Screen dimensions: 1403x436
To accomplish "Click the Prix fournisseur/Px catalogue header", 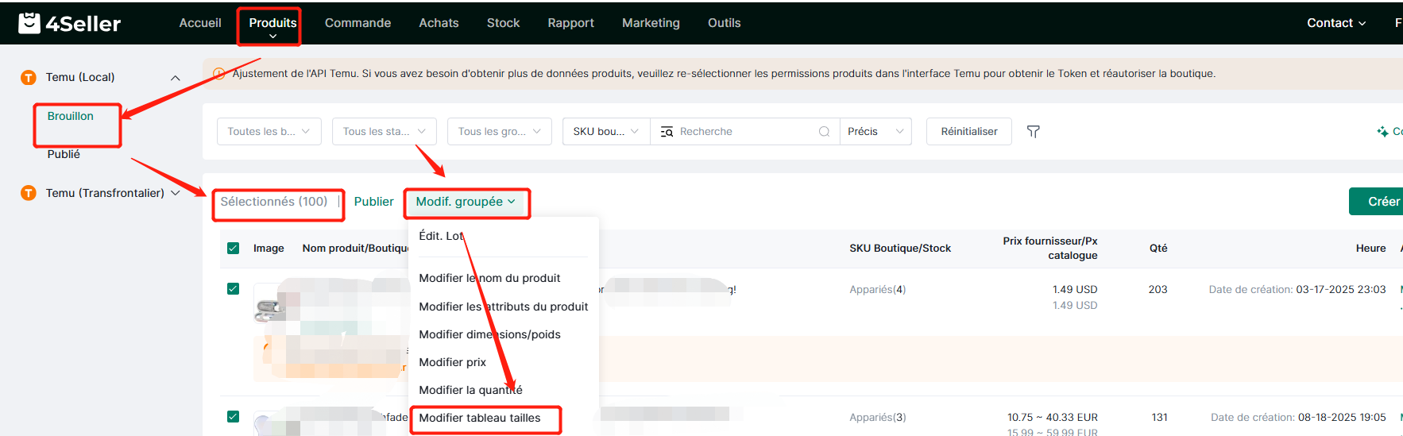I will pyautogui.click(x=1049, y=248).
